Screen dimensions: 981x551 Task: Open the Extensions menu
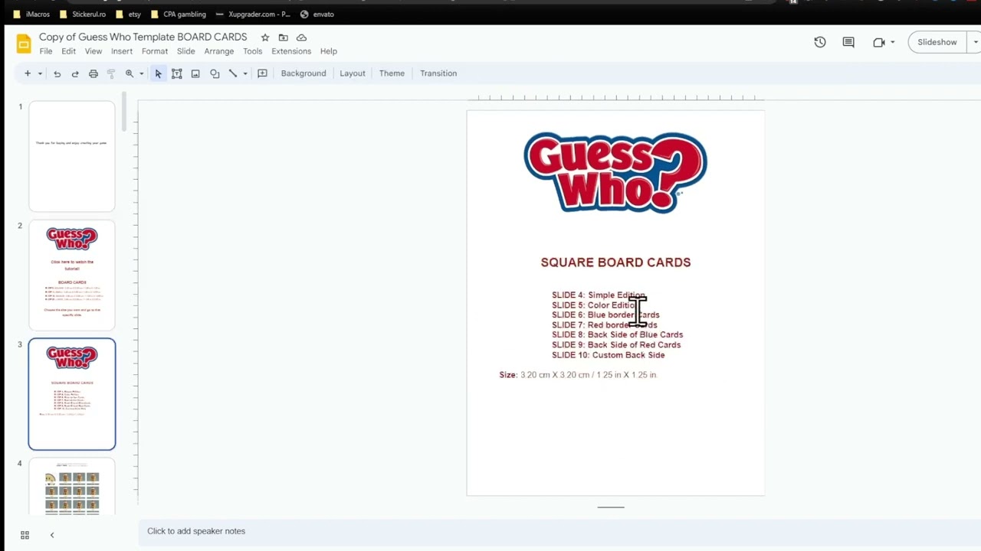[291, 51]
